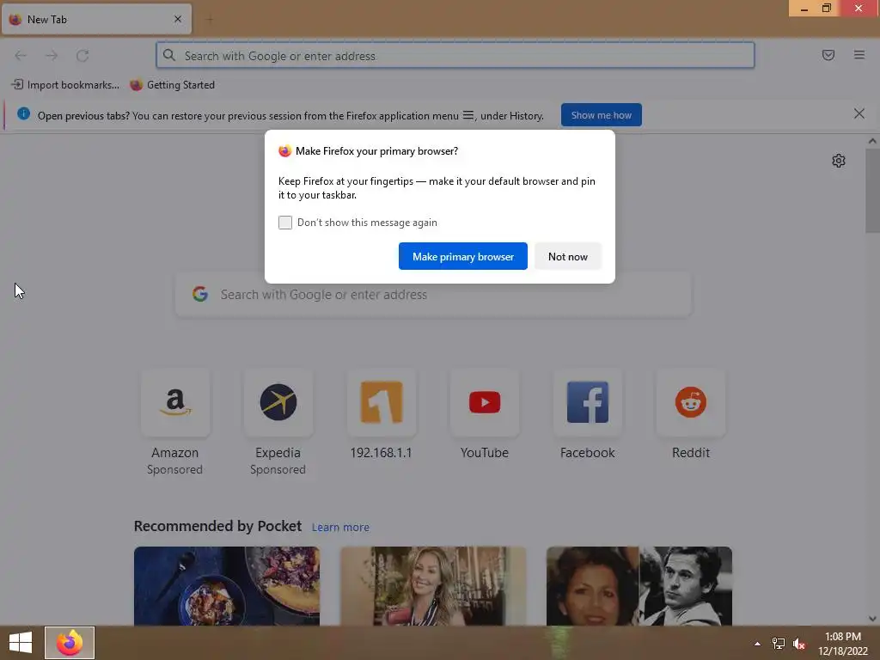Screen dimensions: 880x660
Task: Click the muted volume tray icon
Action: 799,644
